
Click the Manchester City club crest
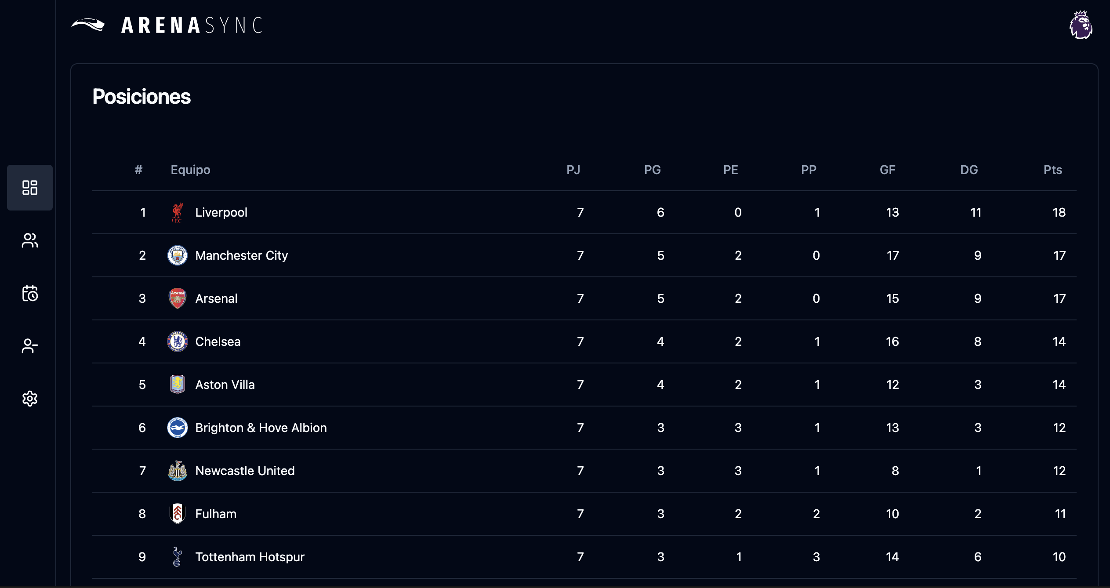[177, 255]
